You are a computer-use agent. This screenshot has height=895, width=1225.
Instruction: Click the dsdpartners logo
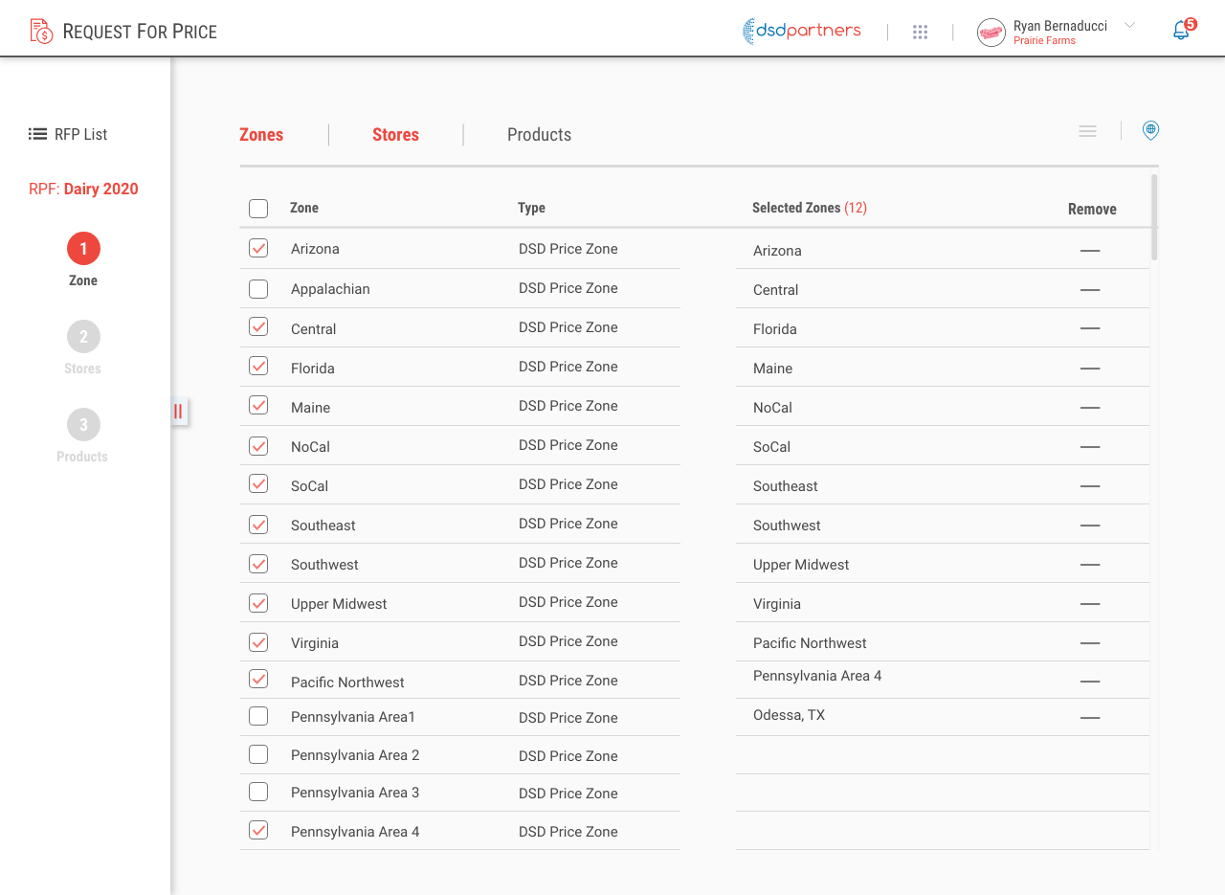click(802, 31)
